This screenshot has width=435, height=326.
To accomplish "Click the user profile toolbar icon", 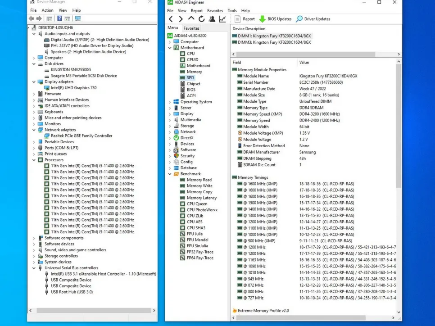I will pos(212,19).
